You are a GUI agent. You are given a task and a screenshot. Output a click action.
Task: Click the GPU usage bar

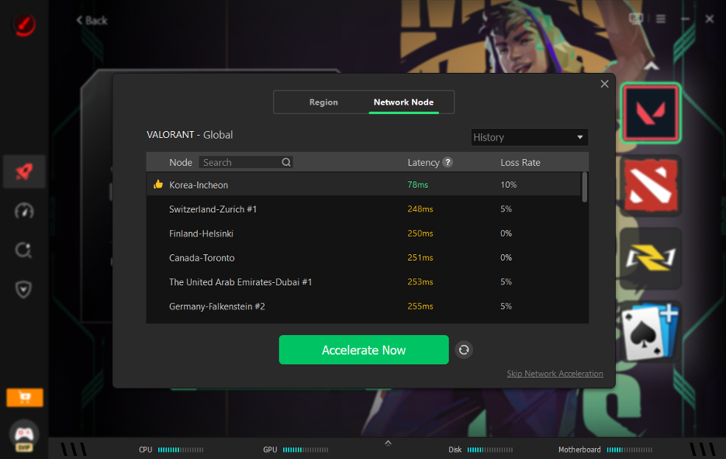[306, 450]
